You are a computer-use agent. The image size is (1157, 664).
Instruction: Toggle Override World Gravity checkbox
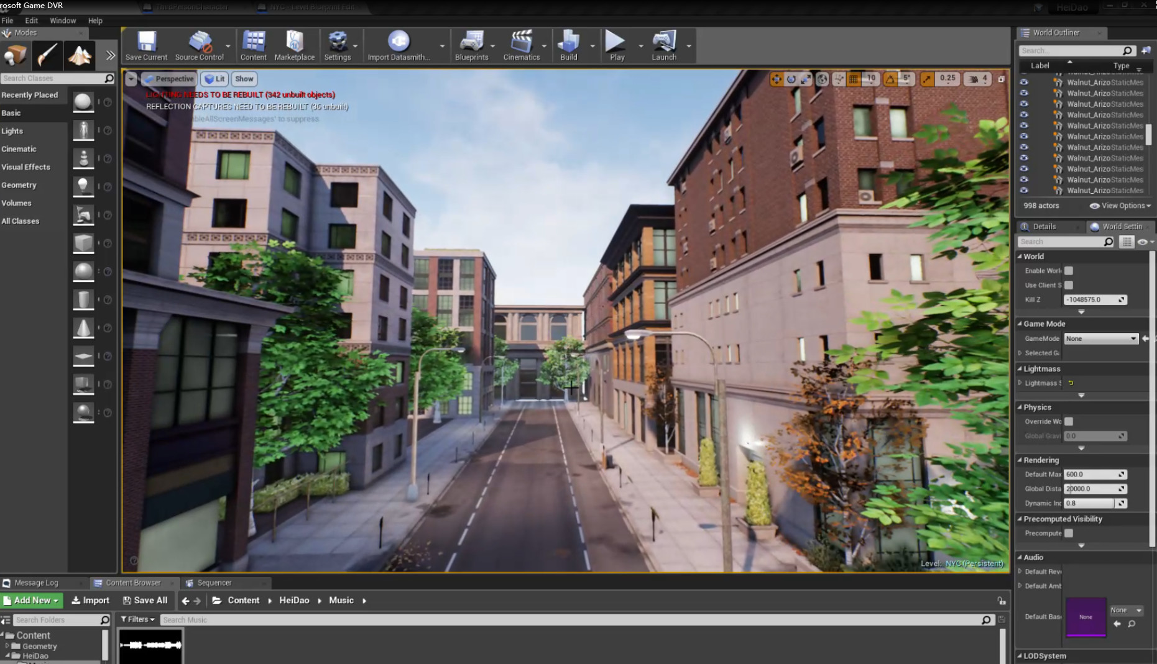1069,422
